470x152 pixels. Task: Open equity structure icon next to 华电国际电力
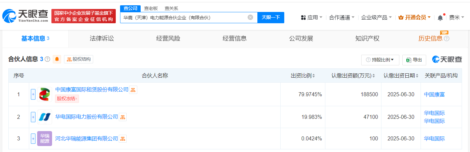coord(123,117)
